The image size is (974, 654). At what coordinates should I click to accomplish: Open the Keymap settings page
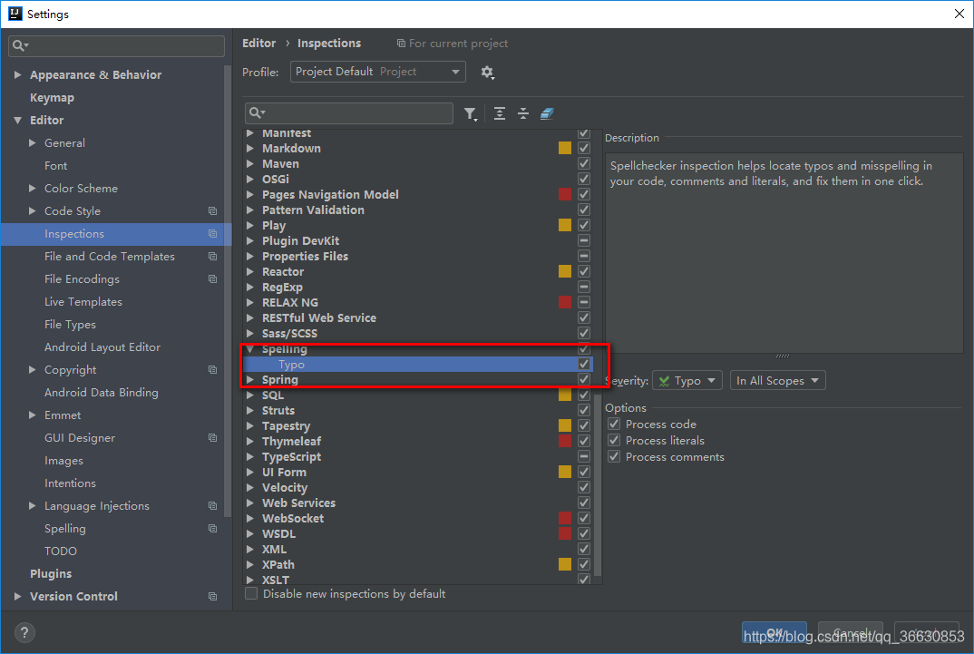tap(53, 97)
